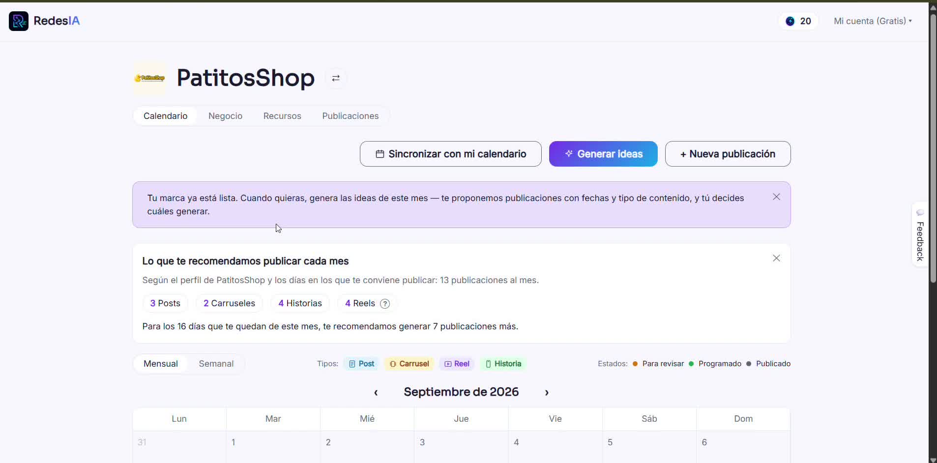Filter by the Carrusel type tag
Screen dimensions: 937x463
(x=409, y=364)
